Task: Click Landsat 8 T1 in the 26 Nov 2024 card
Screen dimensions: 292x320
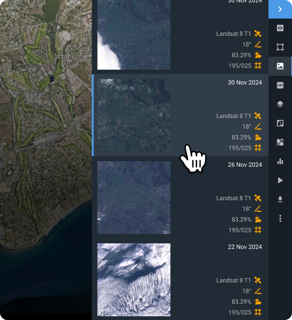Action: pyautogui.click(x=233, y=198)
